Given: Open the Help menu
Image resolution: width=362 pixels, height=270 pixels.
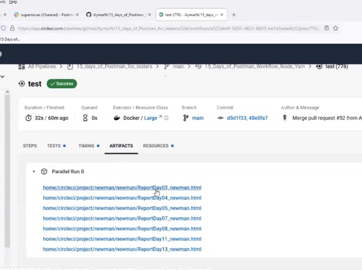Looking at the screenshot, I should click(13, 2).
